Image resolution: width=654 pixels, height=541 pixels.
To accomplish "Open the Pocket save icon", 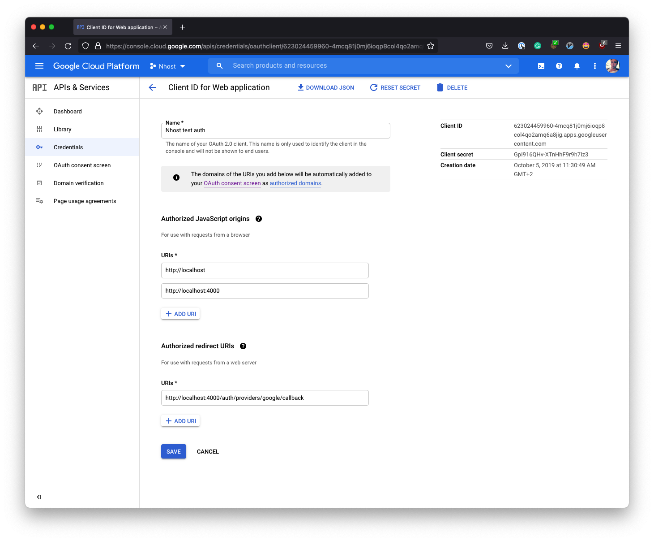I will coord(489,46).
